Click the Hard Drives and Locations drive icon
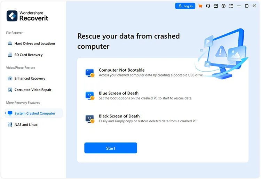The image size is (261, 179). 10,43
